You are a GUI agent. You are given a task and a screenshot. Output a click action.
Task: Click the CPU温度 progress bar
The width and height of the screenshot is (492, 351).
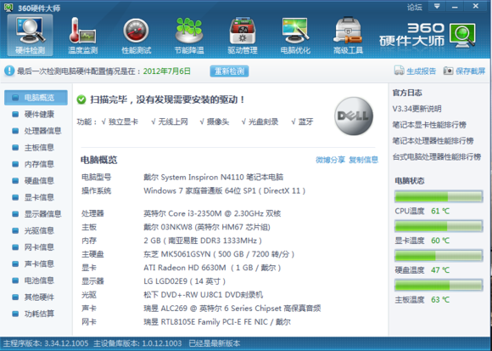click(439, 196)
